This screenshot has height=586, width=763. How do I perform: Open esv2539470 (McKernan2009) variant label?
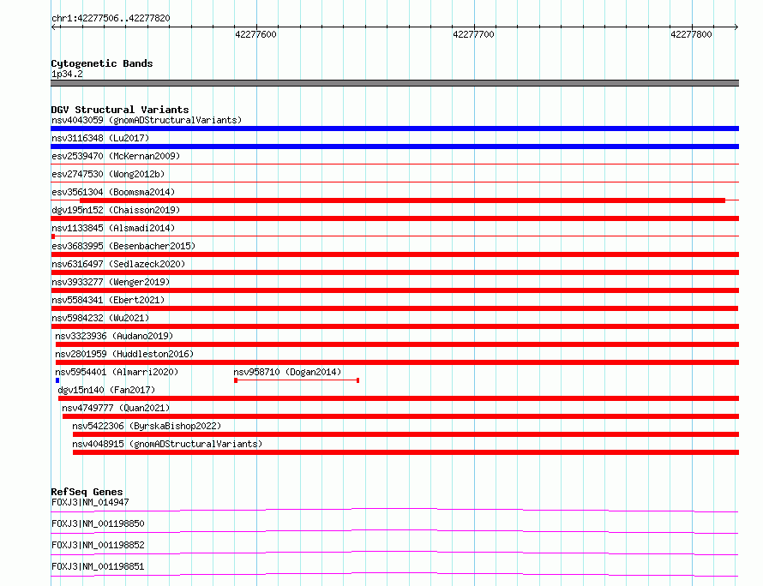pos(116,156)
